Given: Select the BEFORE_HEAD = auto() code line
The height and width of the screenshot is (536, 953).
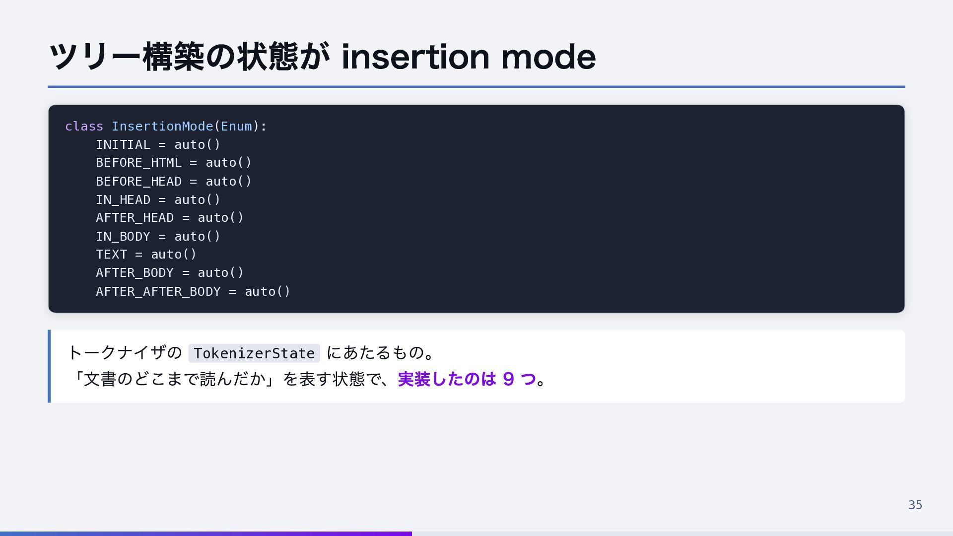Looking at the screenshot, I should pos(174,182).
